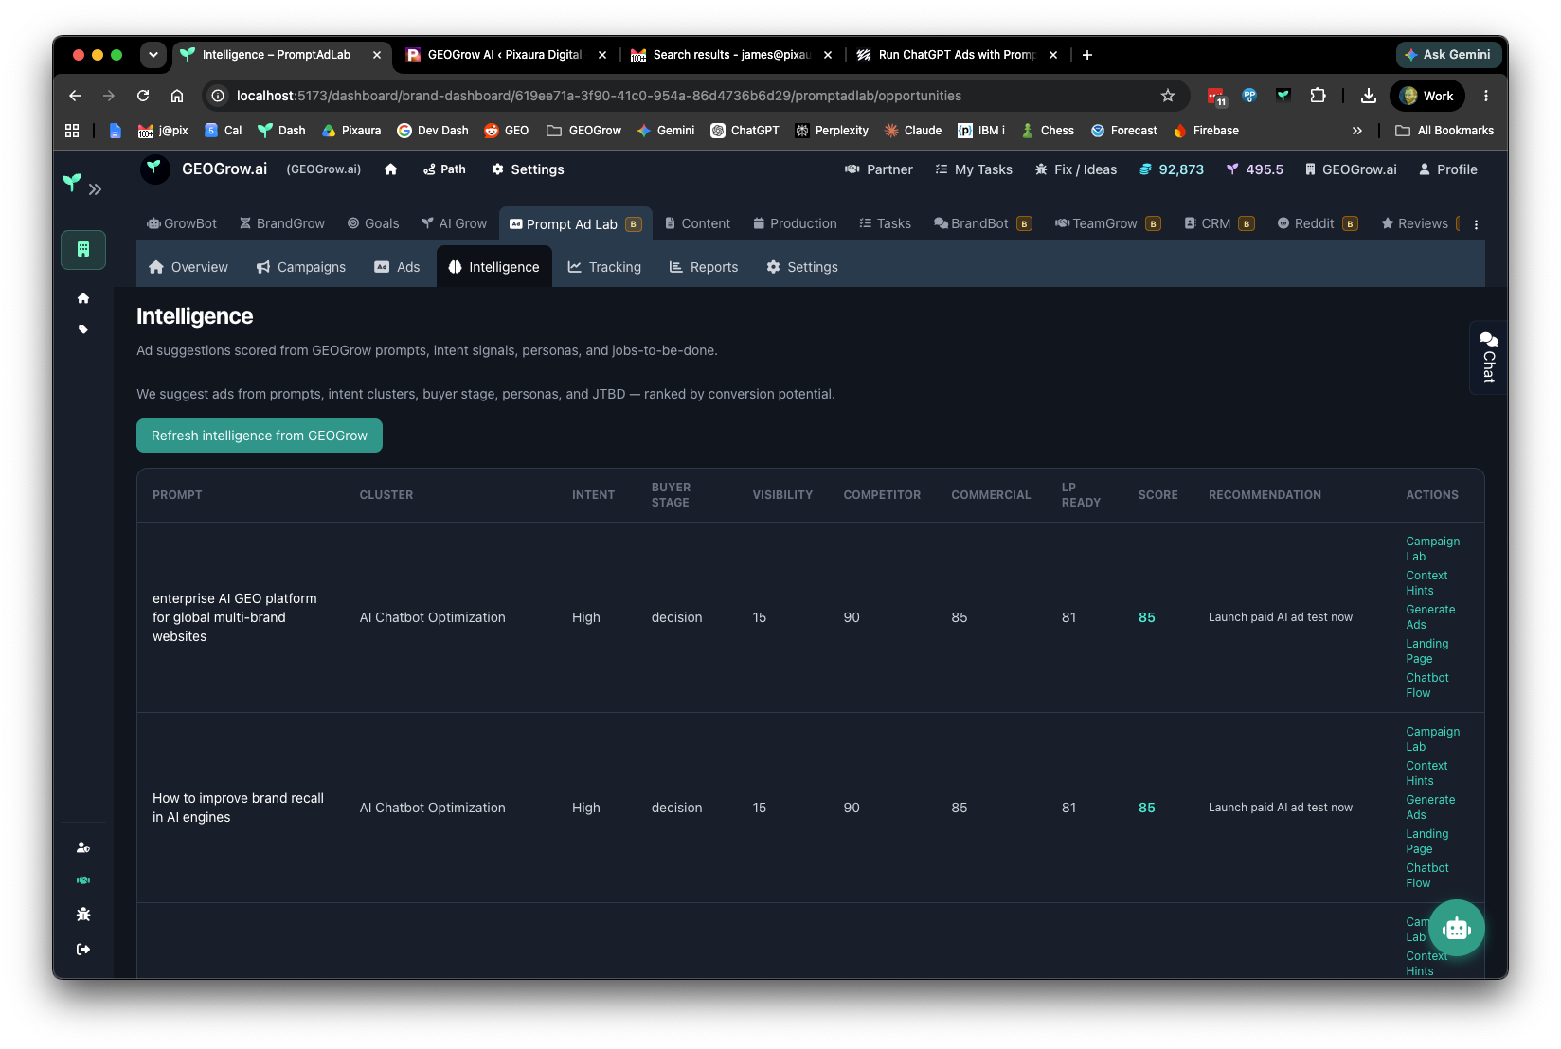This screenshot has width=1561, height=1049.
Task: Open the Profile menu
Action: tap(1448, 169)
